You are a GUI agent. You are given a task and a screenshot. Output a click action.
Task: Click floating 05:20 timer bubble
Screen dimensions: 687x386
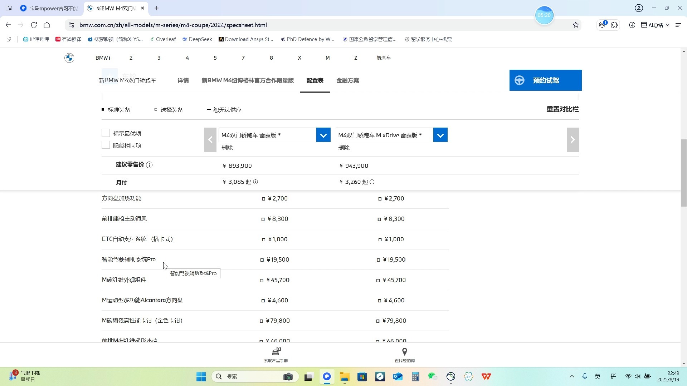point(544,15)
